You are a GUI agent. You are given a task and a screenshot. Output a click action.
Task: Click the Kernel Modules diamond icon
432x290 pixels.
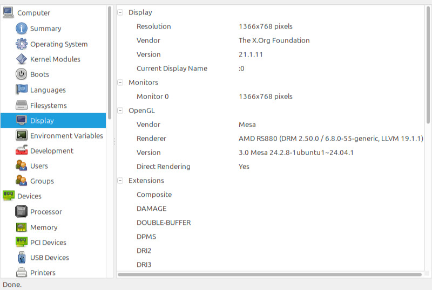[x=22, y=59]
